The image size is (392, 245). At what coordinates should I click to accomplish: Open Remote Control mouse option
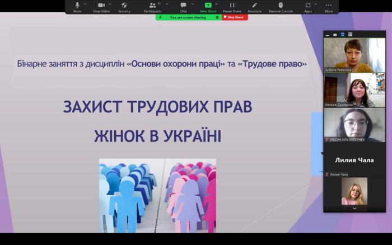click(281, 7)
